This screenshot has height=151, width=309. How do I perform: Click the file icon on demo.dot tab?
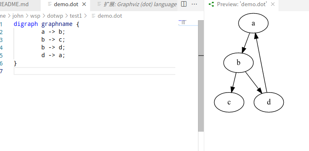pyautogui.click(x=50, y=5)
